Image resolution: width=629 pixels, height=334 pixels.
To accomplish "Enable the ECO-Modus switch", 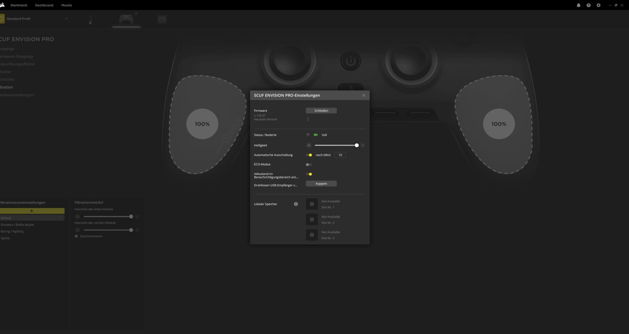I will (309, 165).
